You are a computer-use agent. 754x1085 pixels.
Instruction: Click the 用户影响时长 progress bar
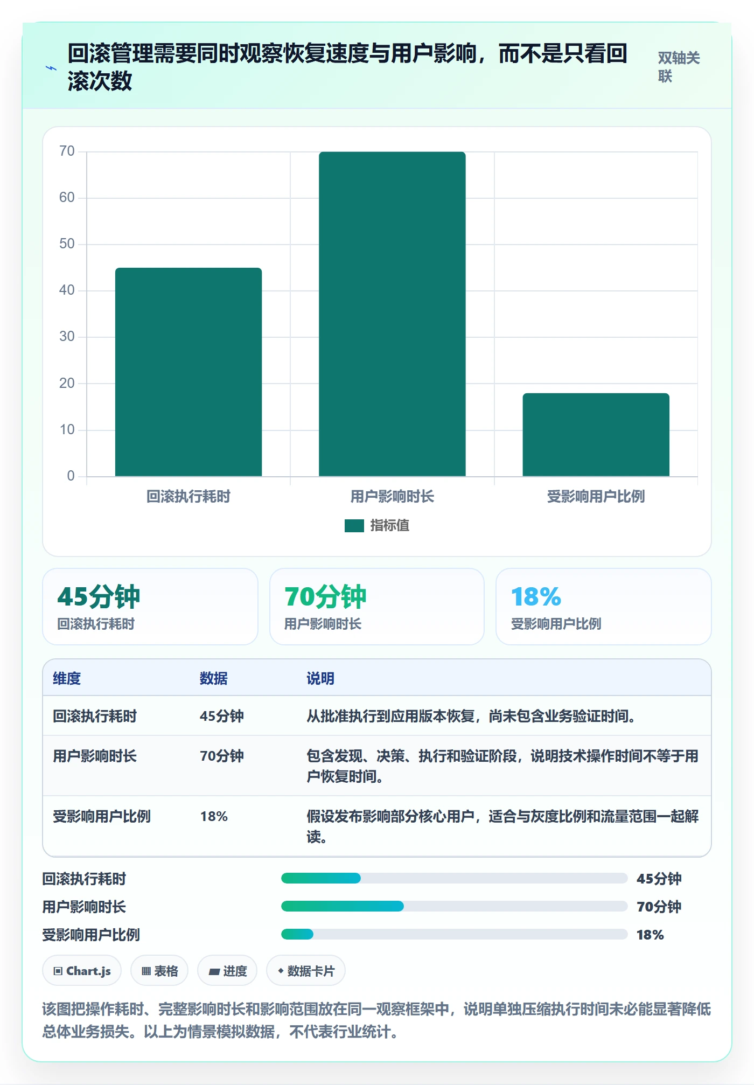[x=454, y=907]
